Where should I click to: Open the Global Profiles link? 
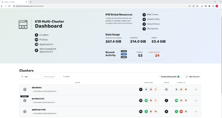coord(153,19)
